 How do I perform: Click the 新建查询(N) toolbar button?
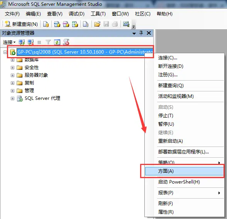(x=21, y=24)
